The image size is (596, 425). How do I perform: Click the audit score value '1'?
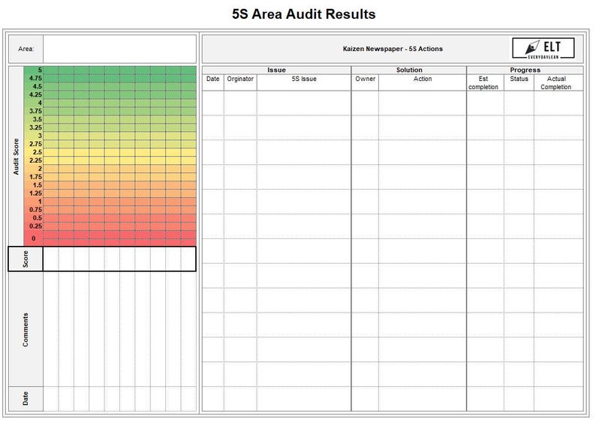[x=40, y=202]
